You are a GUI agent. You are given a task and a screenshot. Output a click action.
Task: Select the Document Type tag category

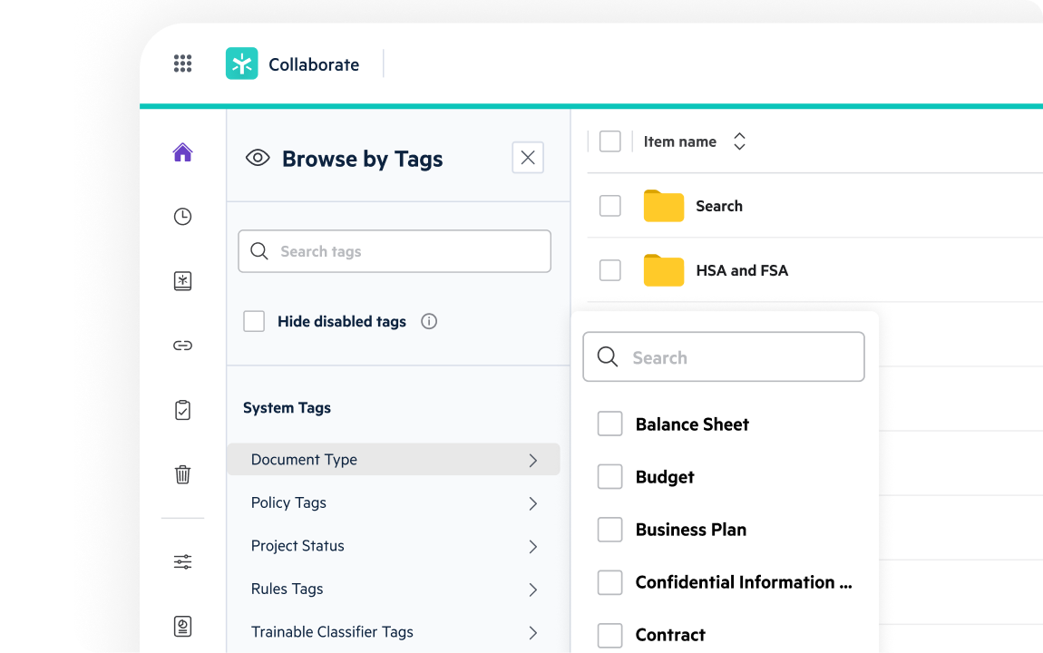pos(393,460)
